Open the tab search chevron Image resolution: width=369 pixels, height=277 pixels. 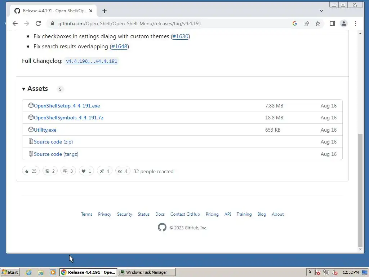tap(321, 11)
